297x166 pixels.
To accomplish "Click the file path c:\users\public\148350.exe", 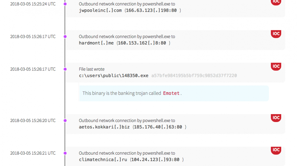I will [114, 76].
